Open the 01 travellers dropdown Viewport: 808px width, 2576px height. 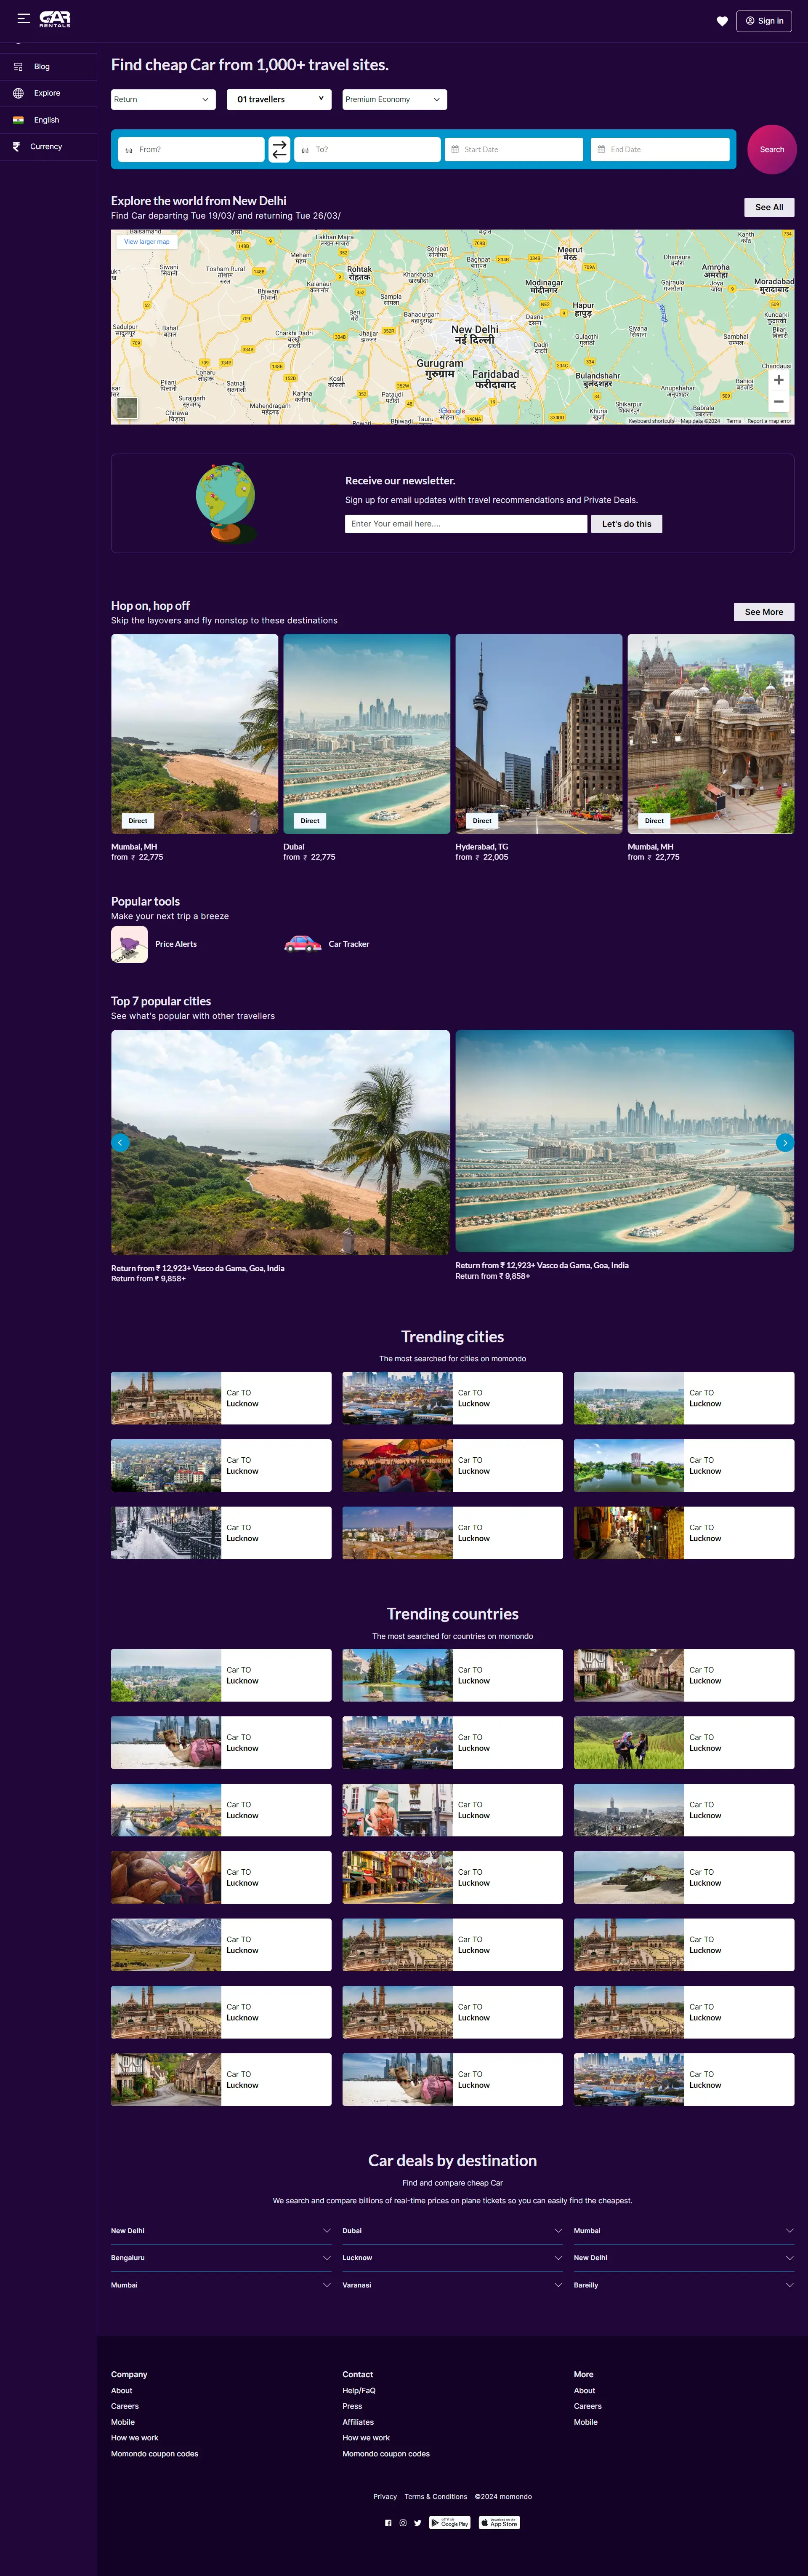click(278, 99)
